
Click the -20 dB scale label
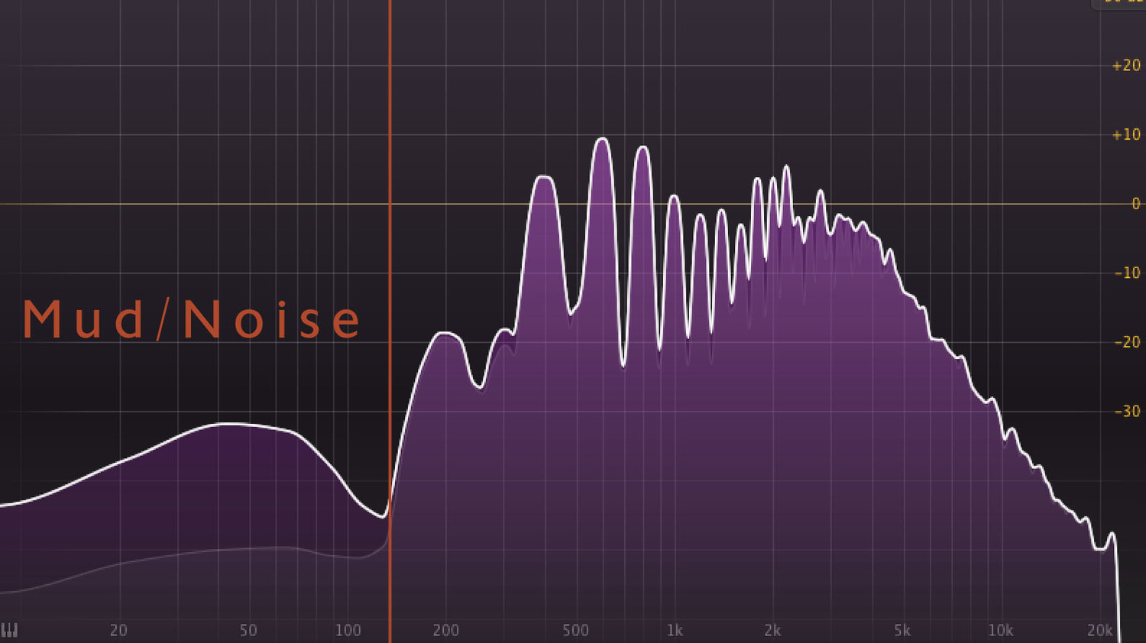pos(1126,342)
